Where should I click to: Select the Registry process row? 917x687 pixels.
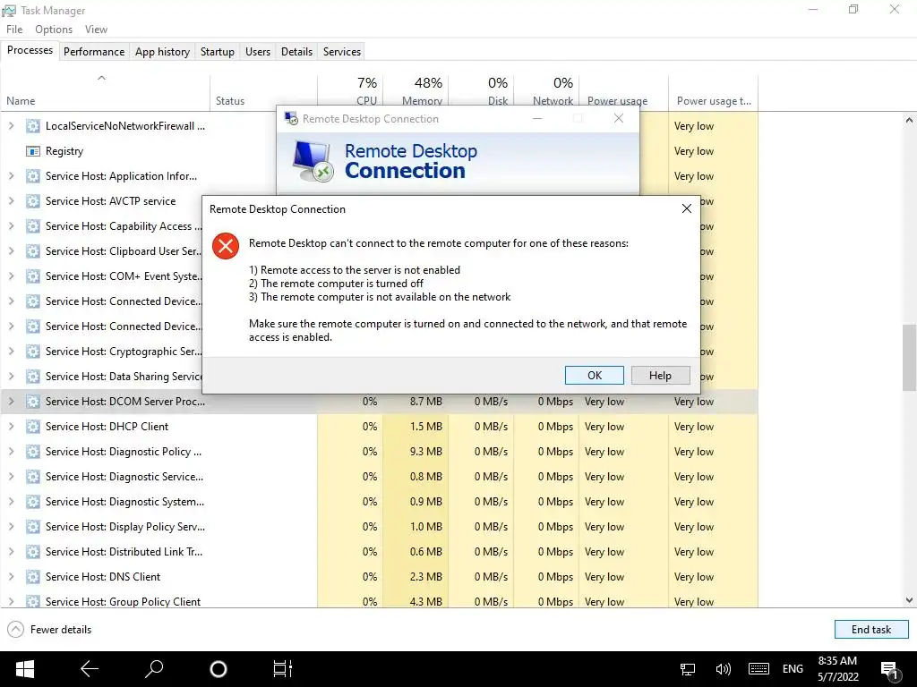click(x=379, y=150)
